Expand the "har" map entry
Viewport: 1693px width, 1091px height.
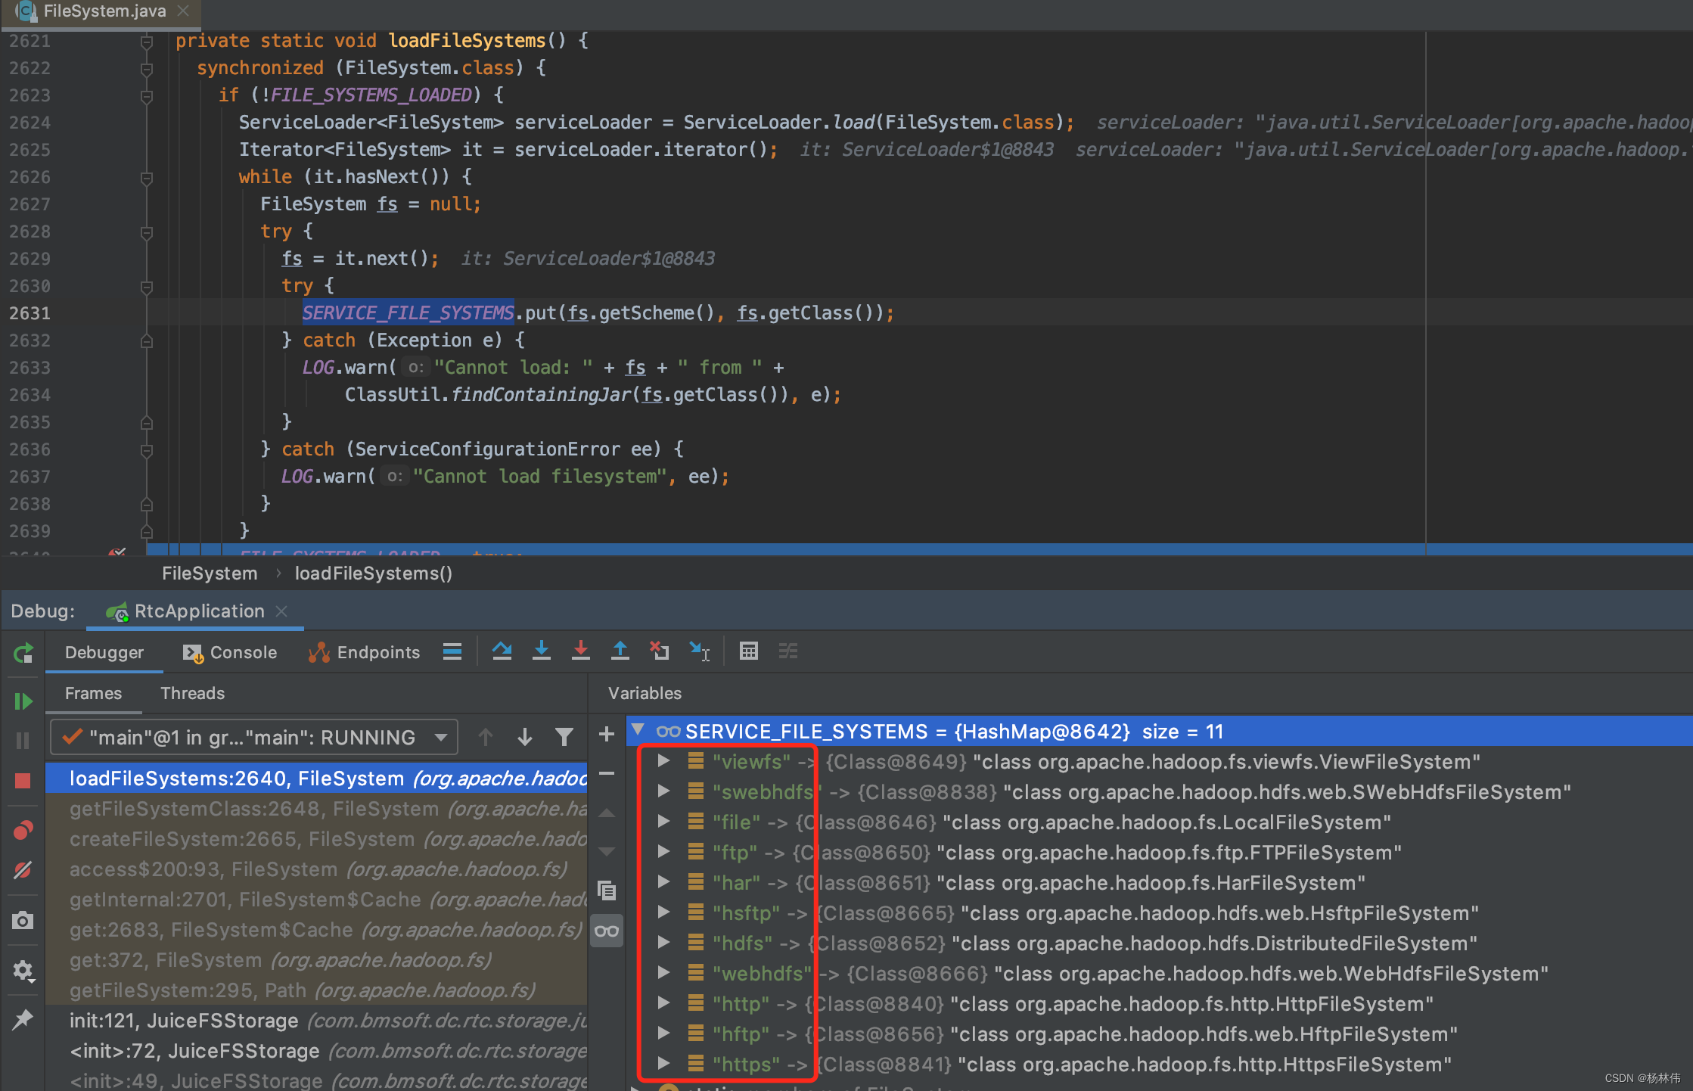pyautogui.click(x=663, y=882)
